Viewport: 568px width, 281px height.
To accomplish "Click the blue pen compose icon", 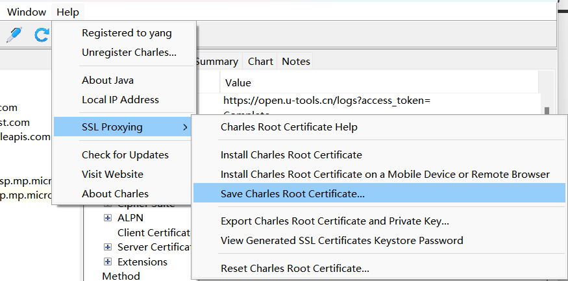I will coord(14,35).
